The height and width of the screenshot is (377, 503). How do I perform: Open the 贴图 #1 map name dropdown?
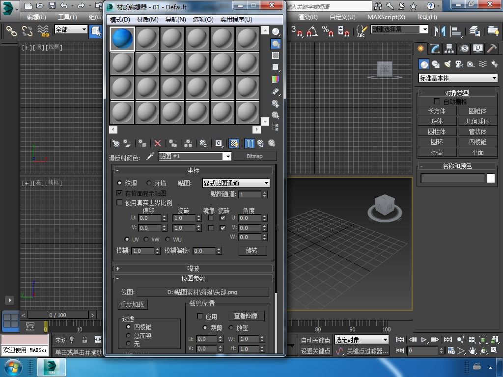coord(227,156)
